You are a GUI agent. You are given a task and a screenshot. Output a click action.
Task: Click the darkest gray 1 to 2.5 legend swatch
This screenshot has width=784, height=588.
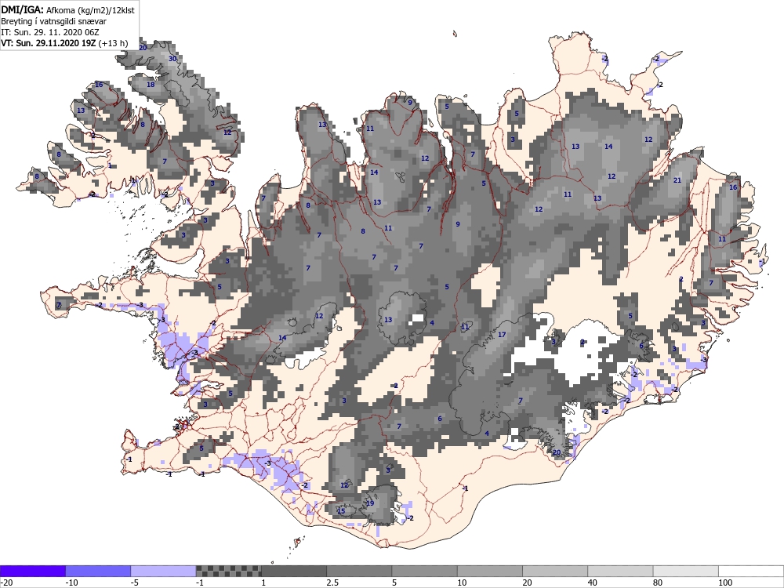click(294, 571)
